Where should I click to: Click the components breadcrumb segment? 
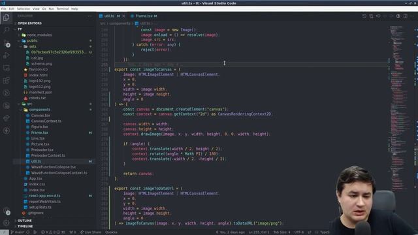coord(120,23)
